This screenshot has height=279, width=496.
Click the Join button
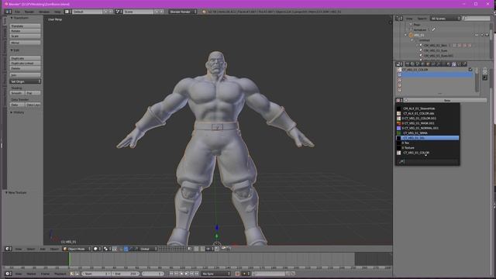pos(25,75)
